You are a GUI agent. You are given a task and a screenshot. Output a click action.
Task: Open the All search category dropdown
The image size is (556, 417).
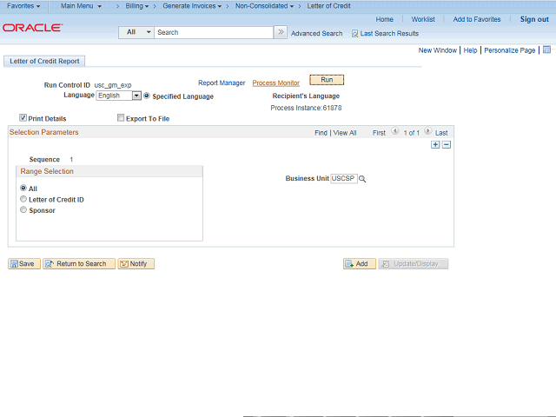click(136, 32)
